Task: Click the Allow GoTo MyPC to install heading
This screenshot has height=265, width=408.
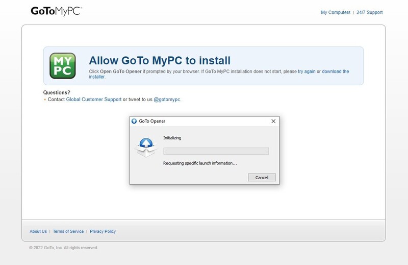Action: pyautogui.click(x=160, y=60)
